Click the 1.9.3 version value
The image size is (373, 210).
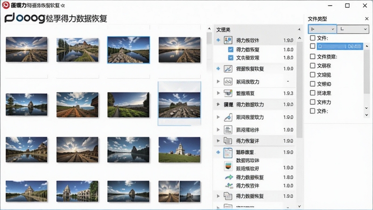(x=288, y=93)
